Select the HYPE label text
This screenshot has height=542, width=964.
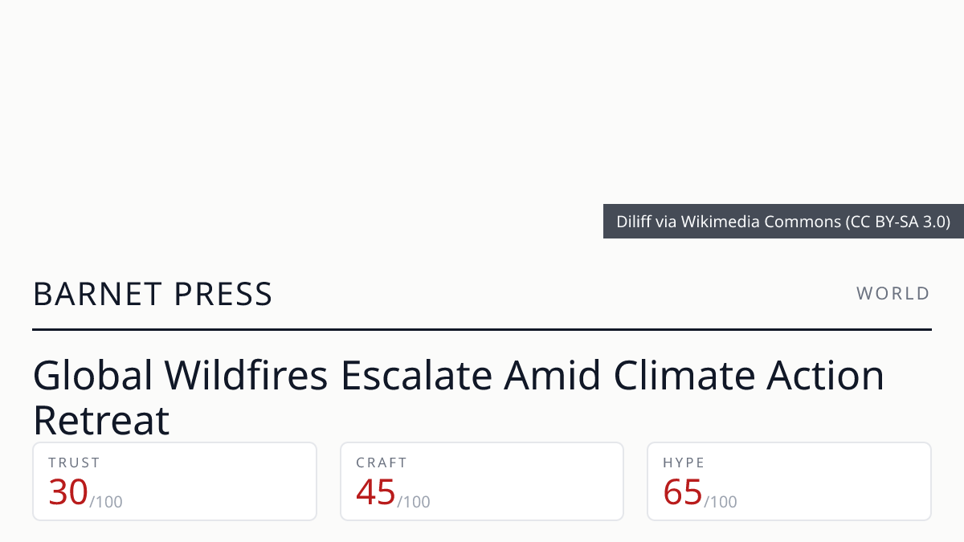coord(684,463)
